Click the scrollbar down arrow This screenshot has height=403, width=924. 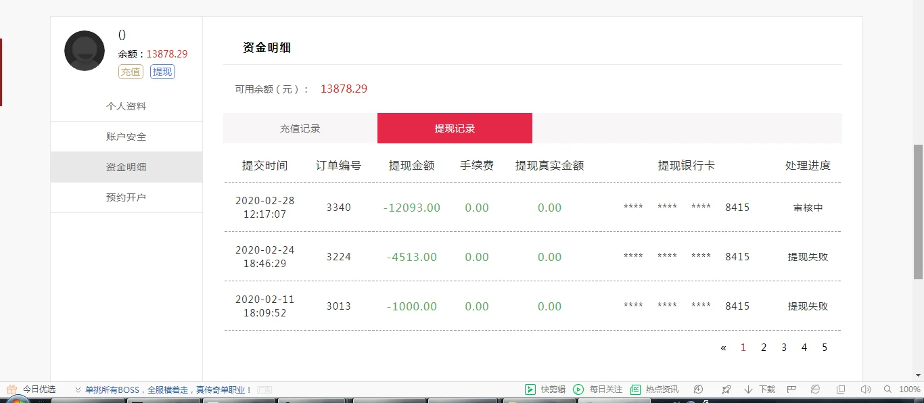(918, 375)
